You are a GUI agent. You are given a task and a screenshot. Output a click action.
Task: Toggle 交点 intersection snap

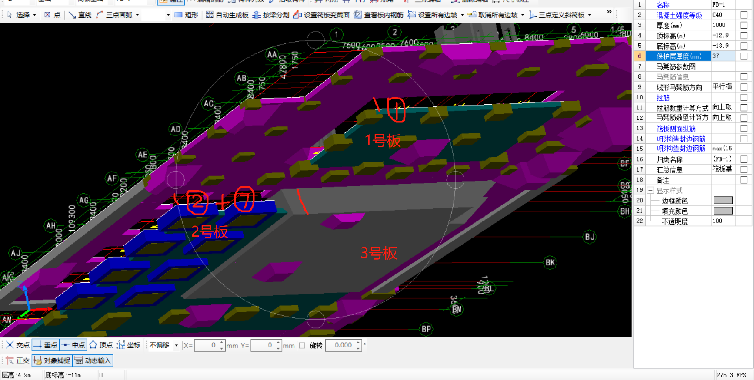coord(18,345)
